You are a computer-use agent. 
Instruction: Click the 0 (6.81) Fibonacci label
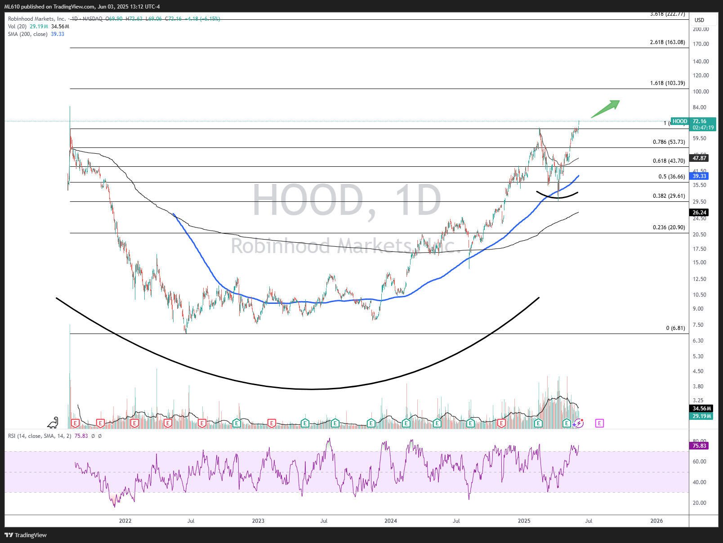pos(676,328)
